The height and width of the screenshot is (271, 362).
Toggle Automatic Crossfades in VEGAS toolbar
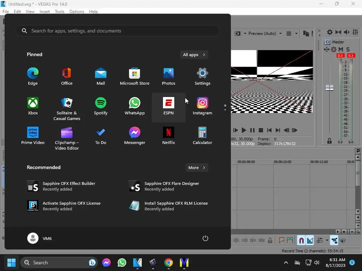pyautogui.click(x=310, y=241)
